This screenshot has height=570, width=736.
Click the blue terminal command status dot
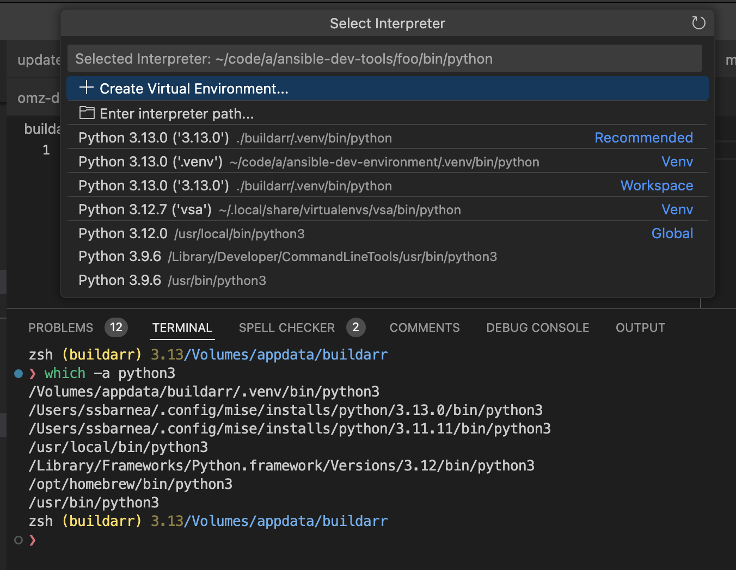[19, 374]
